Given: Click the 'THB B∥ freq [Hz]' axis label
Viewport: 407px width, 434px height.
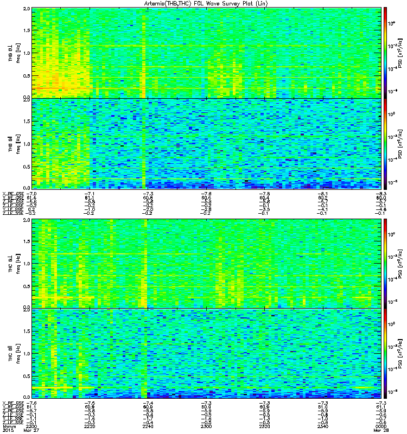Looking at the screenshot, I should click(x=15, y=144).
